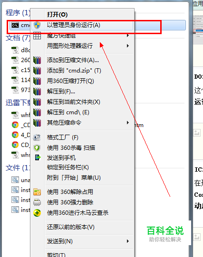Open result starting whs

click(21, 155)
